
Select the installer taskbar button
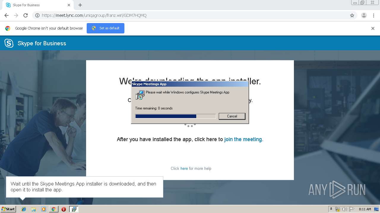pos(74,209)
